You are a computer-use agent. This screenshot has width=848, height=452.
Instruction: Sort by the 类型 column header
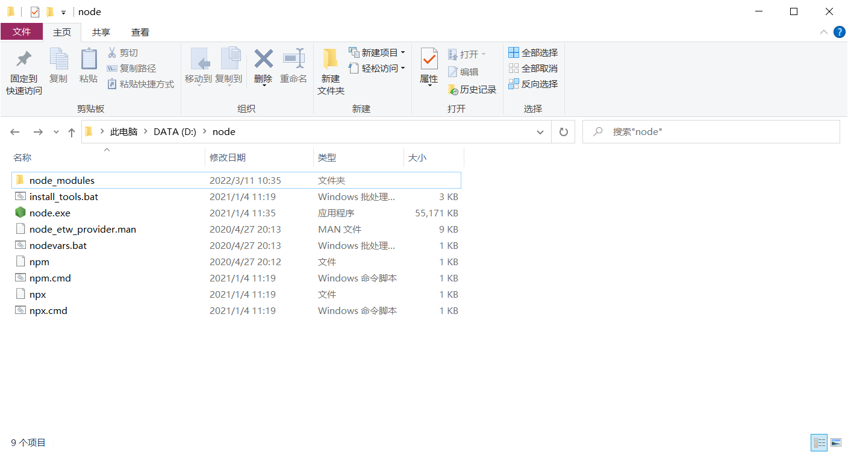tap(358, 158)
